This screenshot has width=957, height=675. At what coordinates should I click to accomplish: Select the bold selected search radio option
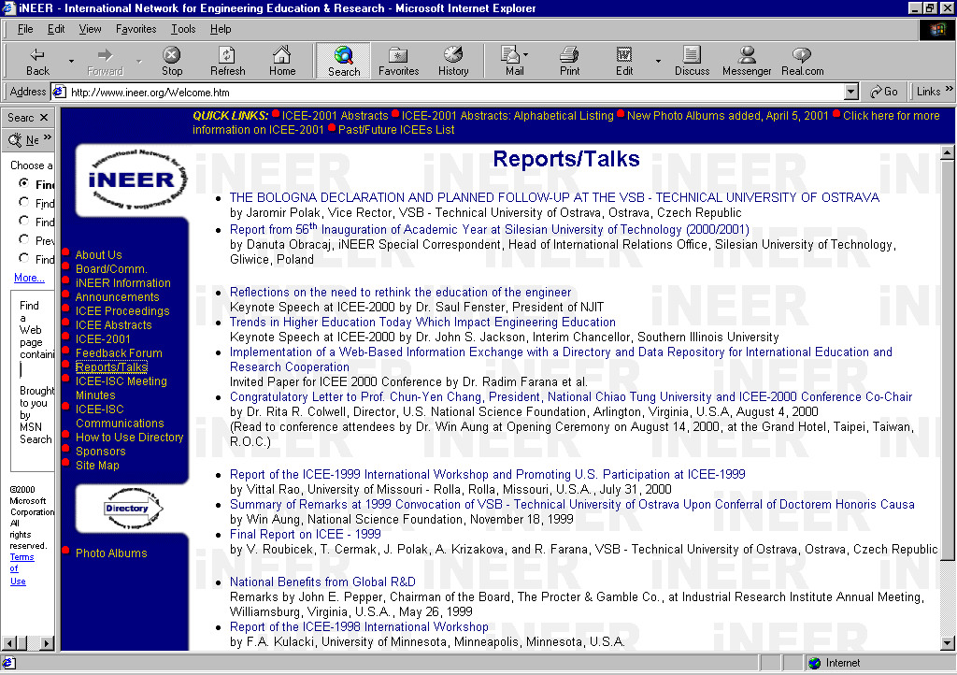23,183
